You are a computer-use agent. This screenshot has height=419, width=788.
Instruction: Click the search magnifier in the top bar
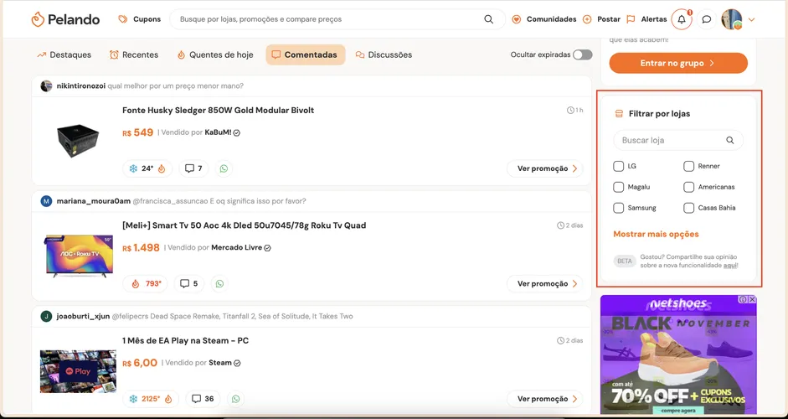(x=488, y=19)
